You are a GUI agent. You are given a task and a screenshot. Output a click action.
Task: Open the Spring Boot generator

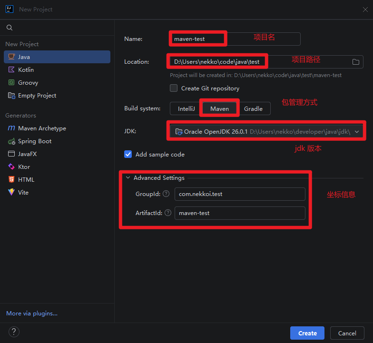point(57,141)
